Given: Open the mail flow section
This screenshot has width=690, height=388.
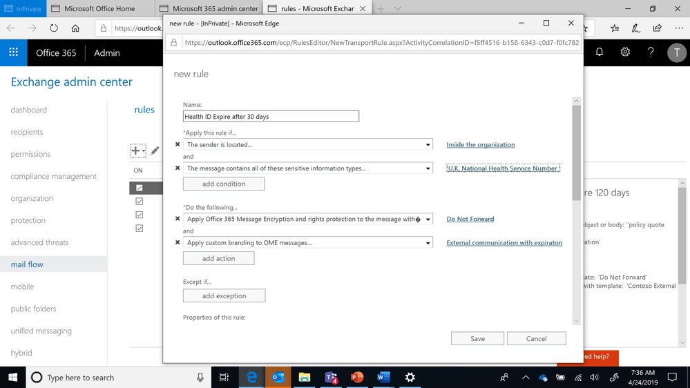Looking at the screenshot, I should 27,264.
